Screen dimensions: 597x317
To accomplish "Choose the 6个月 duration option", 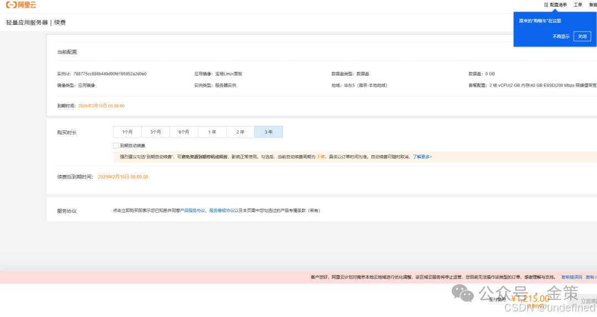I will (184, 132).
